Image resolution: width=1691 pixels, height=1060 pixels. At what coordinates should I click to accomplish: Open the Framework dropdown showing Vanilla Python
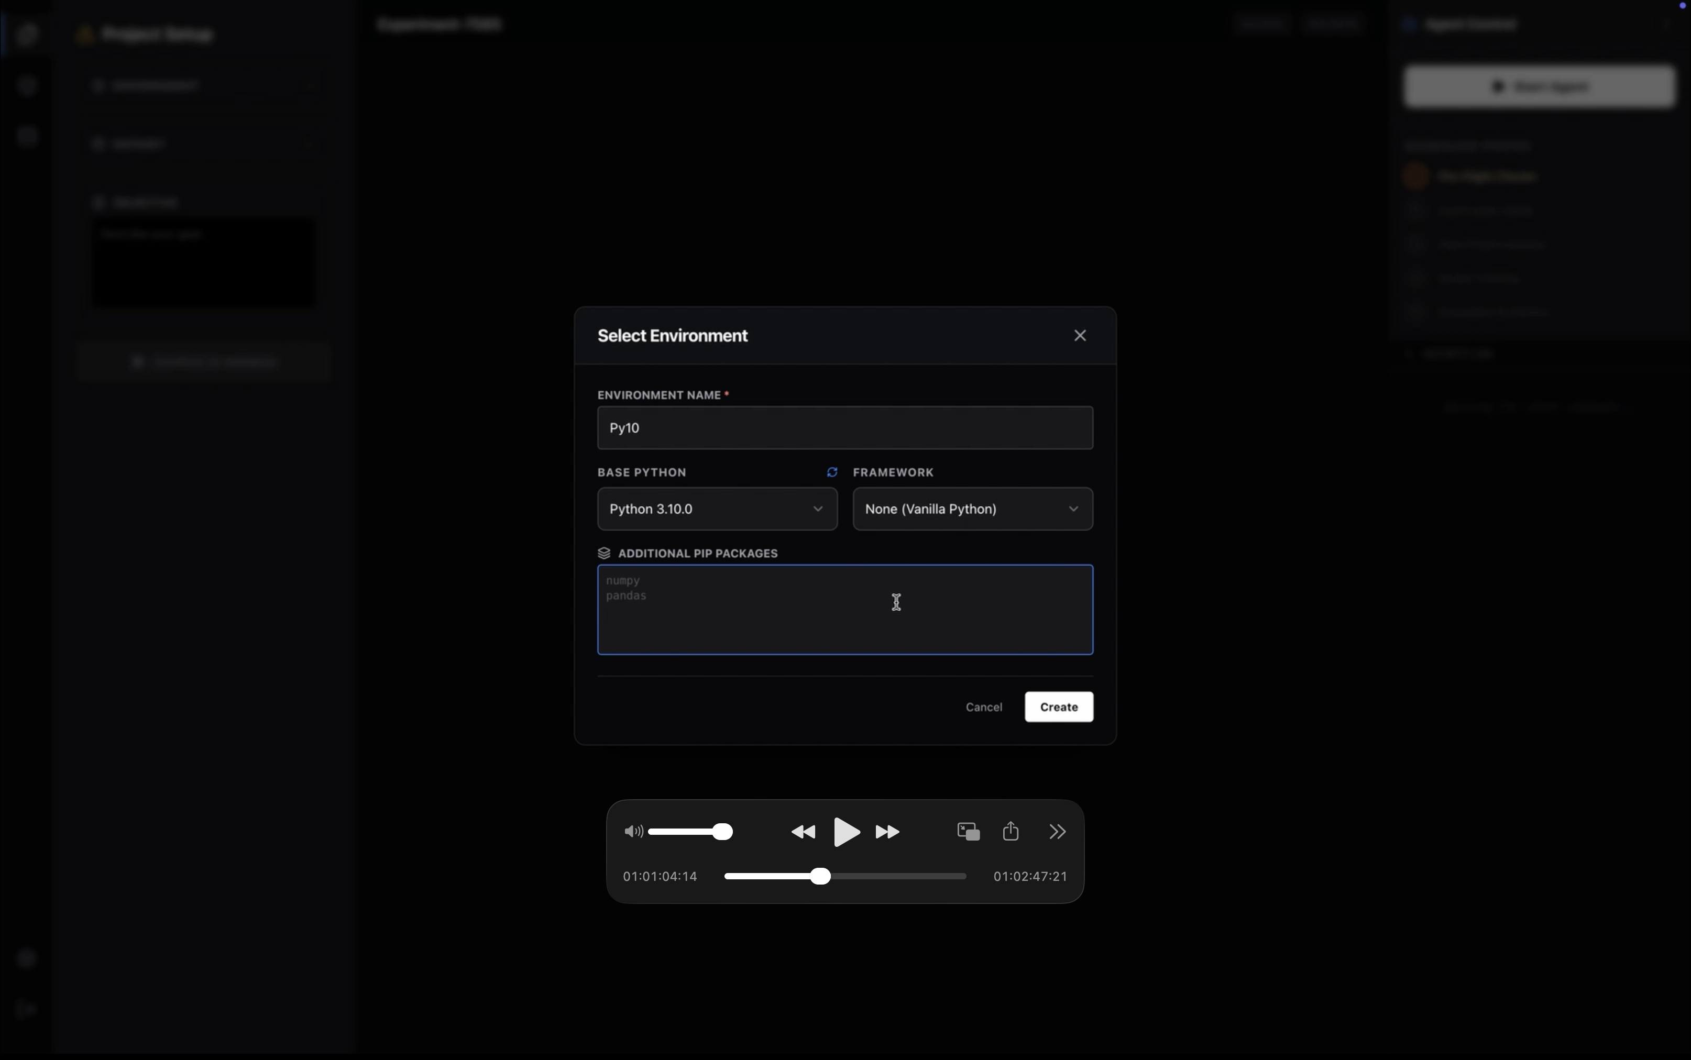(972, 509)
